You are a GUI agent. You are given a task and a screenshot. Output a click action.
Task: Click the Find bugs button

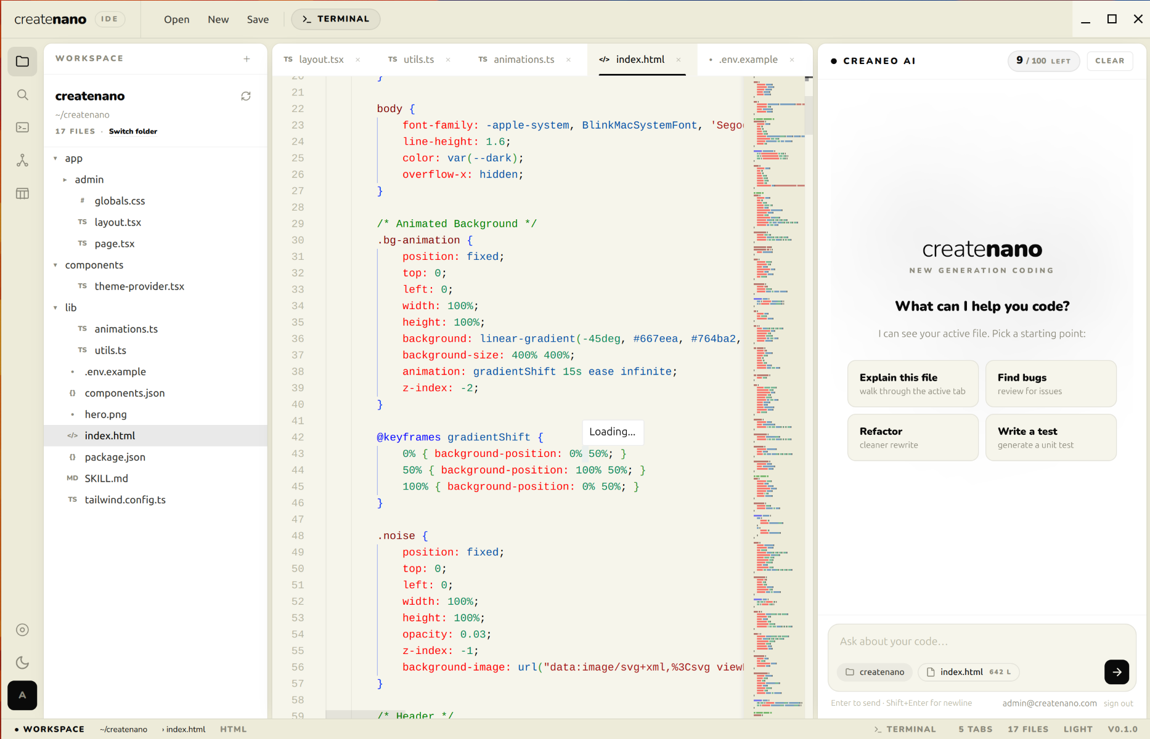pyautogui.click(x=1051, y=383)
